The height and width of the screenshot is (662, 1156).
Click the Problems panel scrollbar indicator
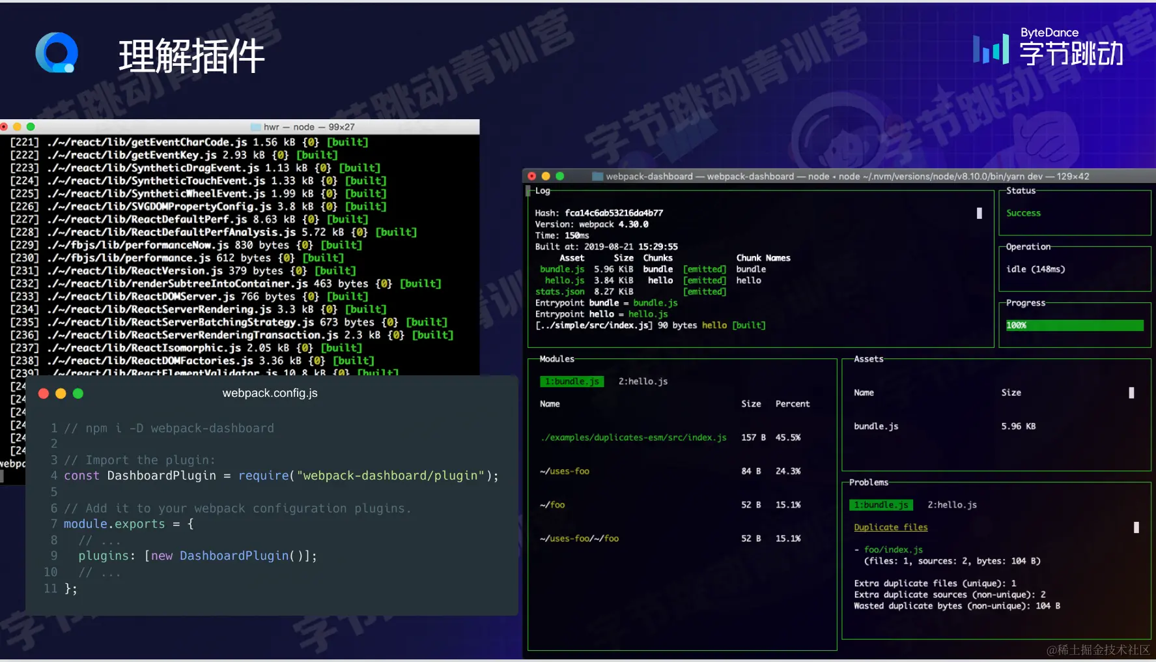(1136, 528)
